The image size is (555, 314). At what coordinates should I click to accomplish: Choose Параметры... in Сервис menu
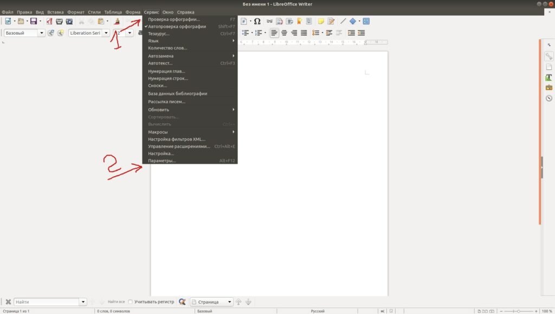pos(190,161)
